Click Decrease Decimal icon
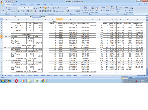This screenshot has height=110, width=148. 79,11
